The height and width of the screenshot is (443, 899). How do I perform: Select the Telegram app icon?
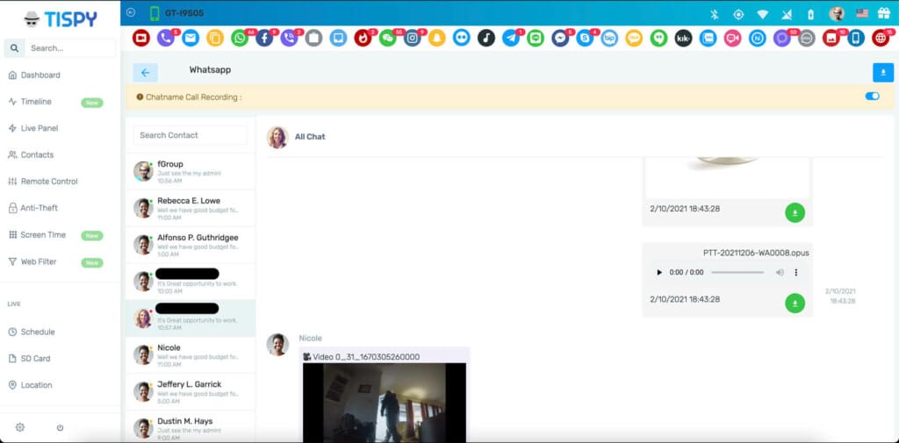[x=510, y=39]
